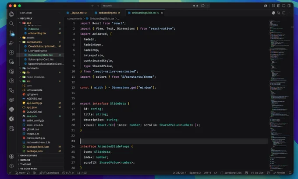Open editor More Actions ellipsis

click(x=289, y=13)
